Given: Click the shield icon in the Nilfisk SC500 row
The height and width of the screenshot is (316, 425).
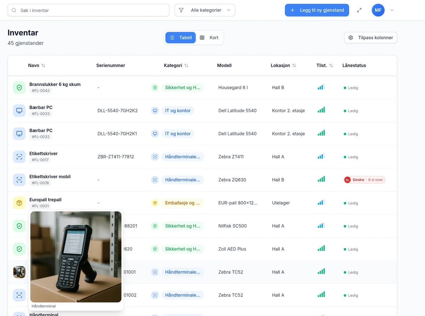Looking at the screenshot, I should pyautogui.click(x=19, y=226).
